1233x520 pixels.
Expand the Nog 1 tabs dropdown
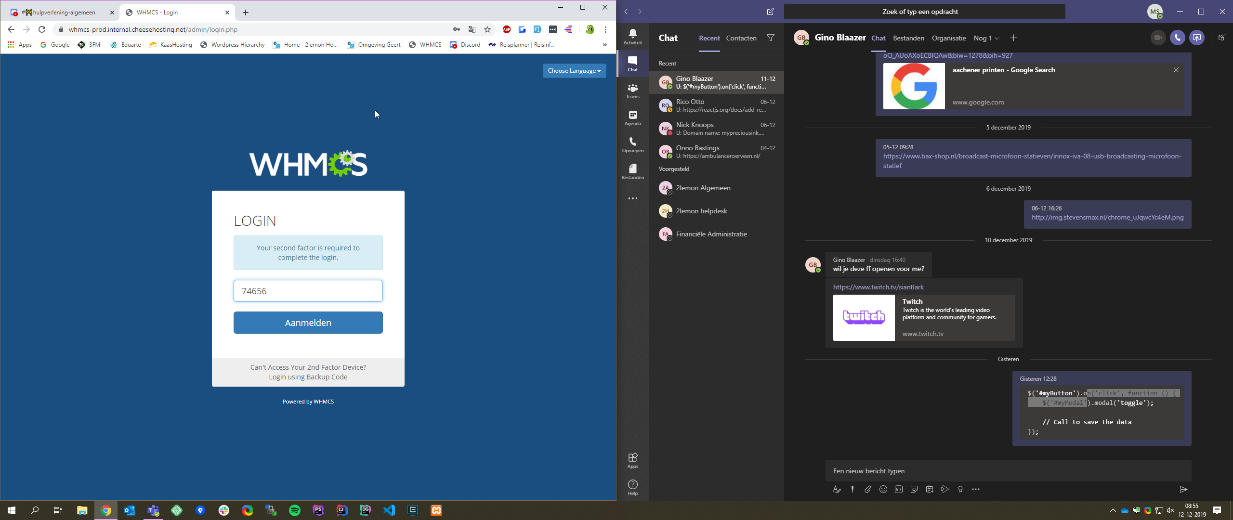coord(986,38)
